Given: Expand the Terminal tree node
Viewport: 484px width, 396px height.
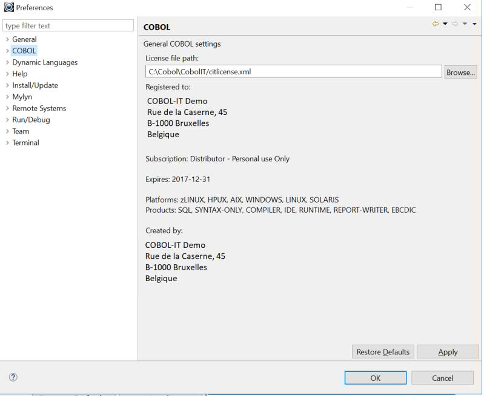Looking at the screenshot, I should 7,143.
